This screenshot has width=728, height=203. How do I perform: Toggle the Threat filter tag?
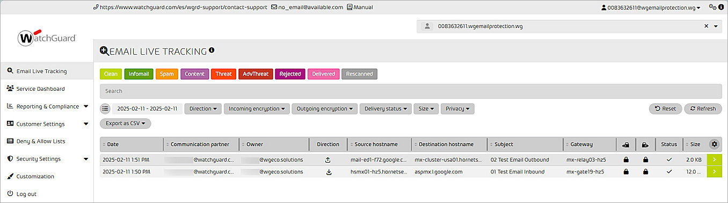223,74
